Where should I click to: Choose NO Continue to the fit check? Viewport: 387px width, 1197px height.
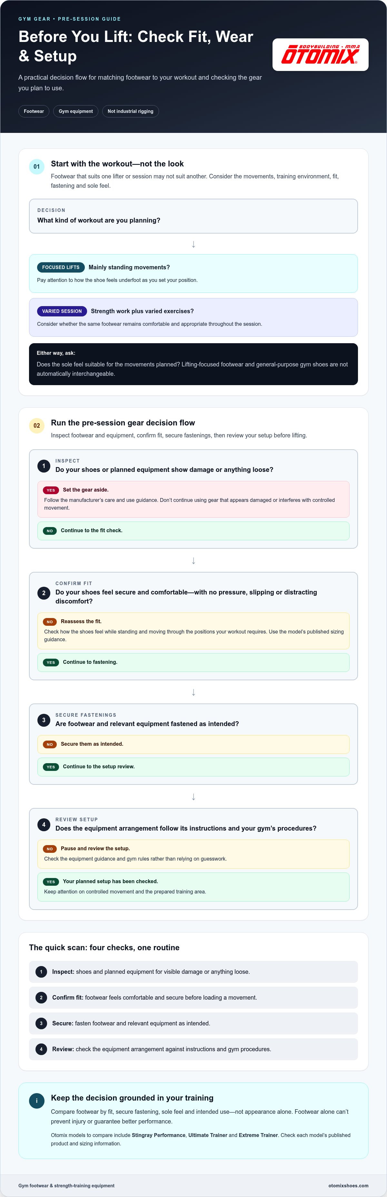point(193,531)
